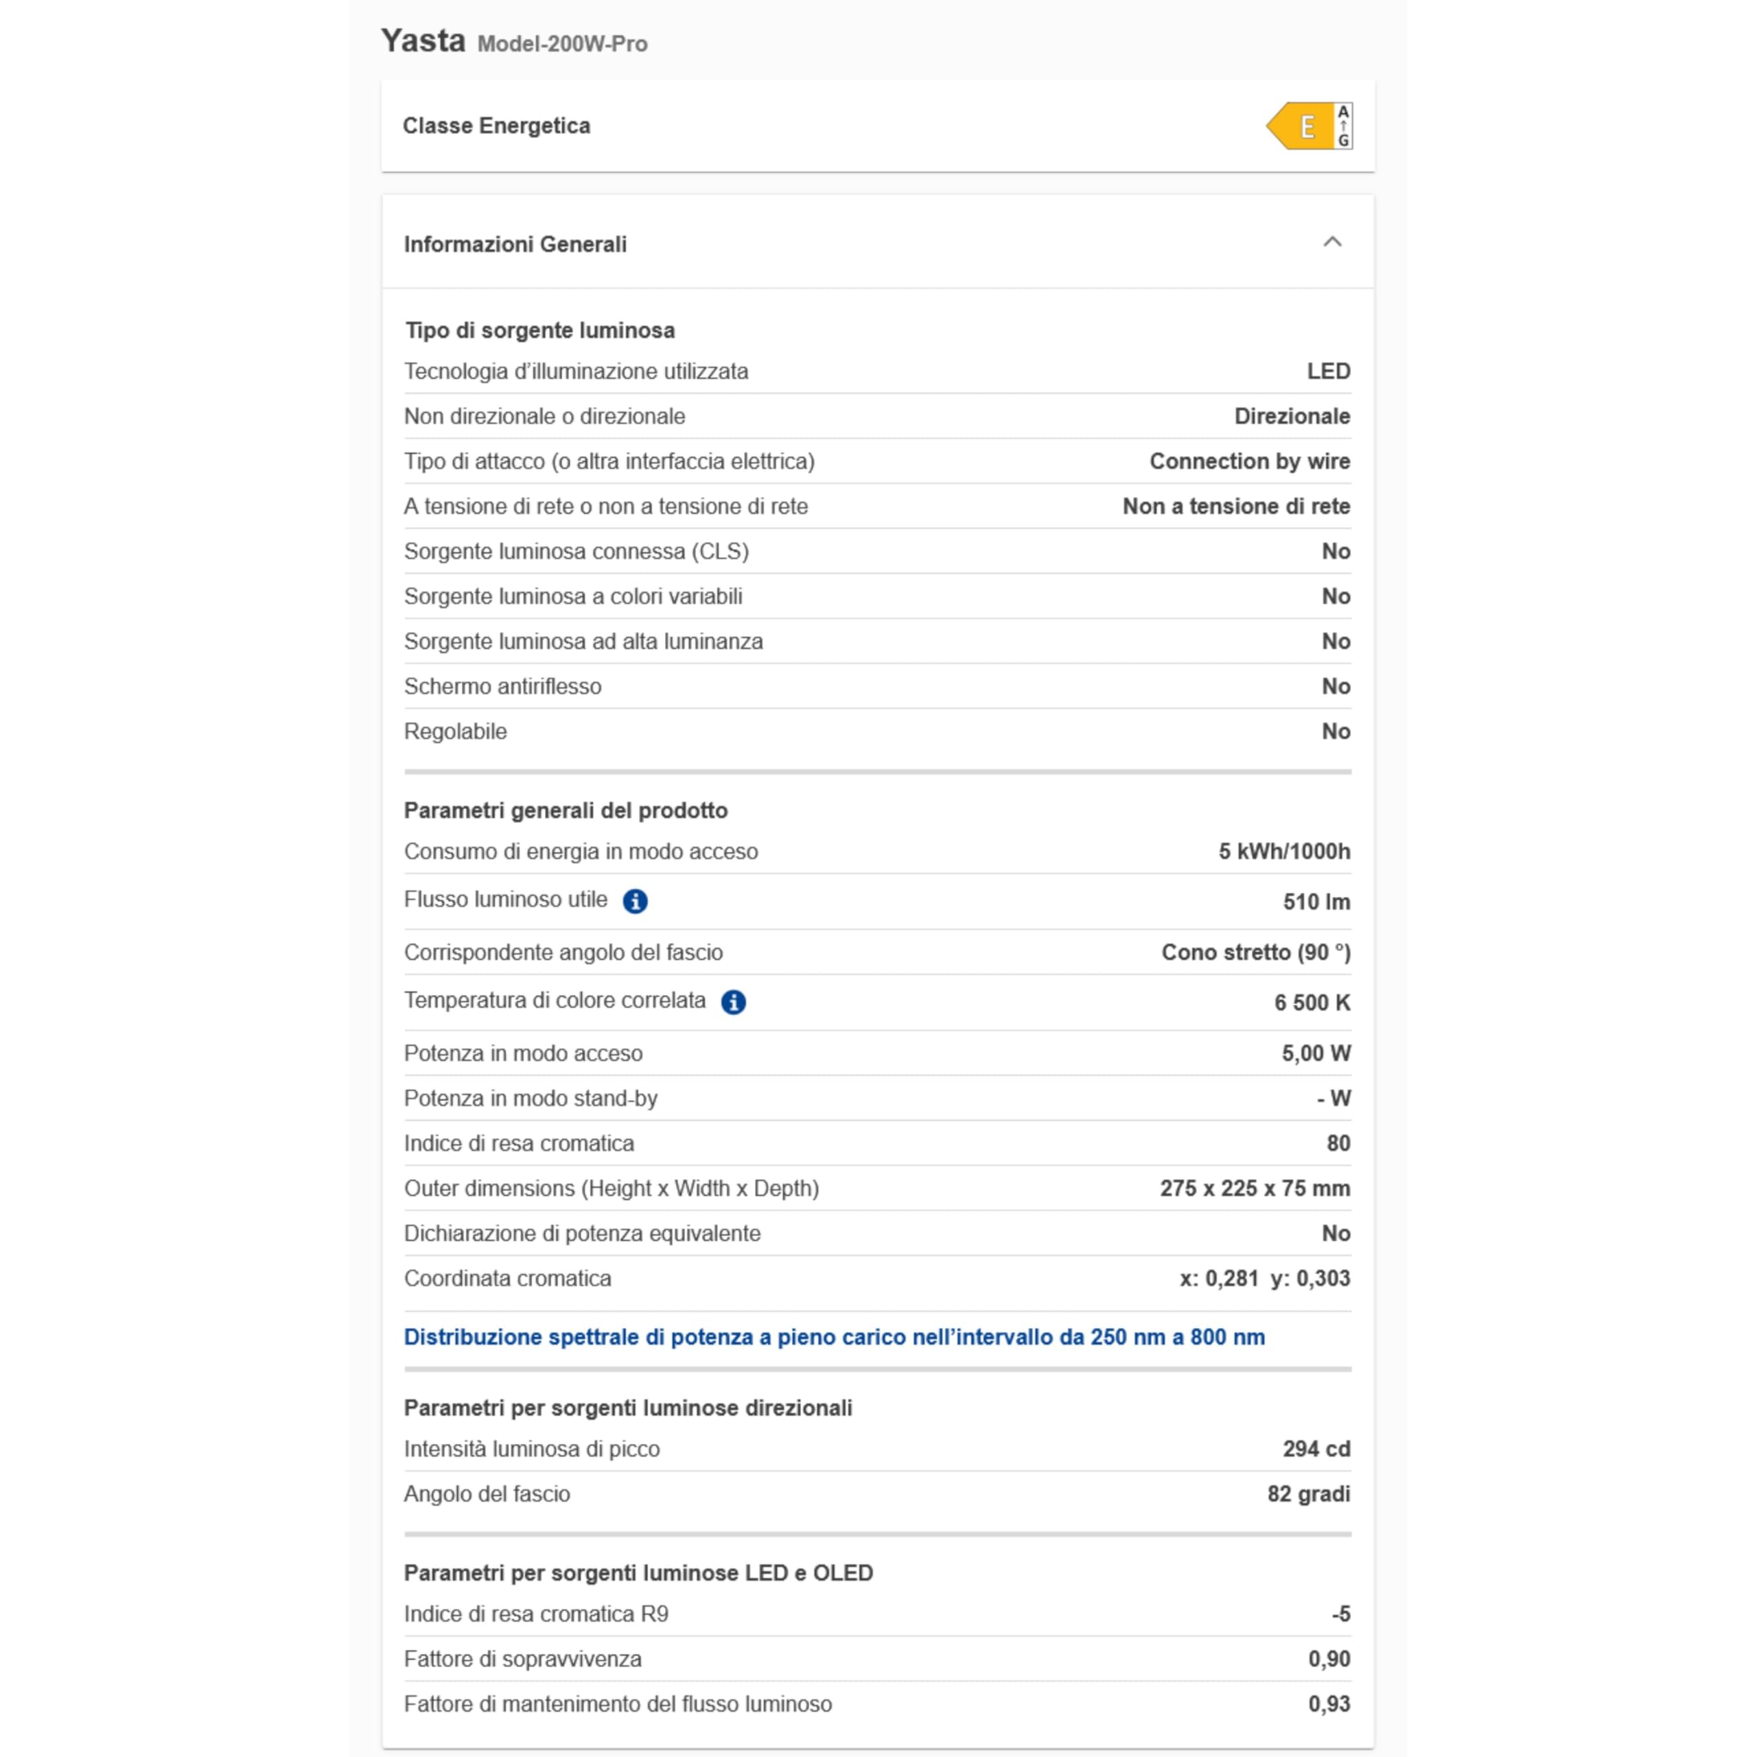Select the Intensità luminosa di picco row
This screenshot has width=1757, height=1757.
coord(878,1449)
